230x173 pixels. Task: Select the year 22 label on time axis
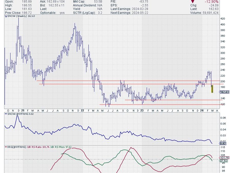pyautogui.click(x=82, y=110)
